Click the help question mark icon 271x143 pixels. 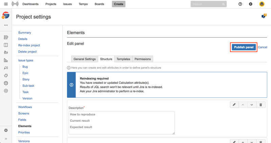240,4
